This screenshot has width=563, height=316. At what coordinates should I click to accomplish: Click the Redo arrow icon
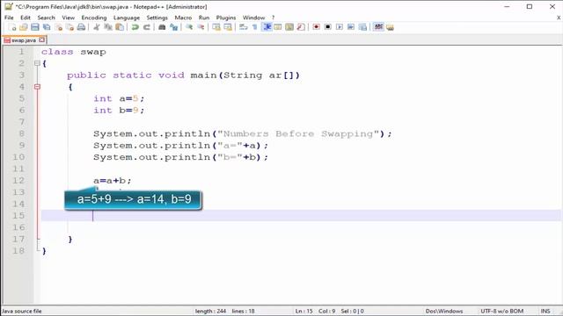pos(147,27)
